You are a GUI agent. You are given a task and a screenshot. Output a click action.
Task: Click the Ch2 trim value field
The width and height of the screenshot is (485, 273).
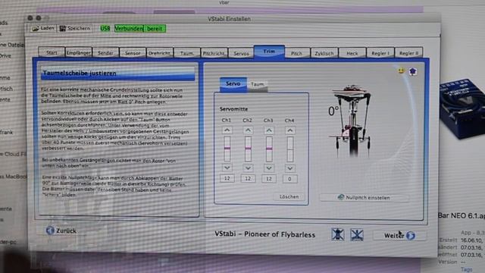[x=248, y=178]
